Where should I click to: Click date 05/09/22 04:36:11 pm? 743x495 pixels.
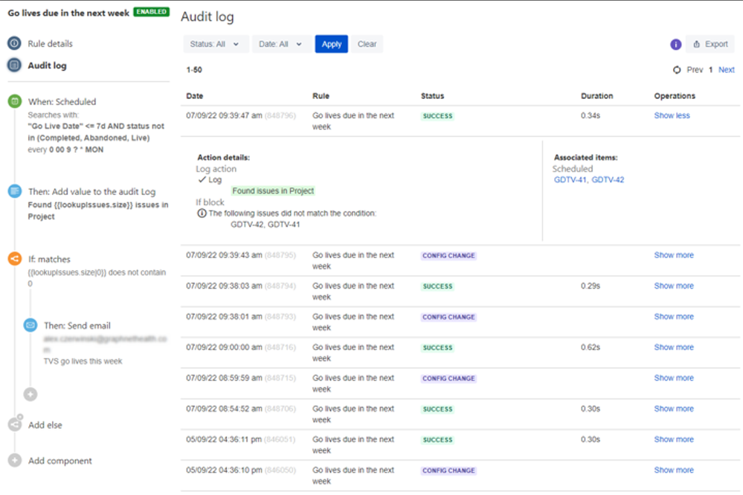click(x=224, y=439)
